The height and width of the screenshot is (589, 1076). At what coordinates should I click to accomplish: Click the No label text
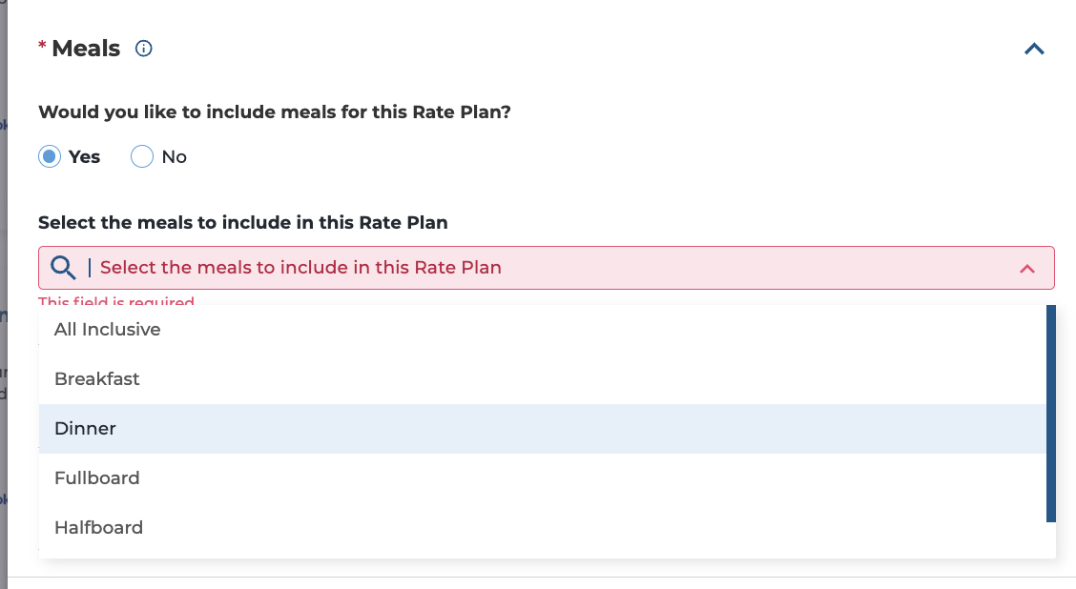click(175, 157)
